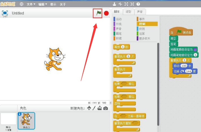
Task: Switch to the 声音 tab
Action: point(140,12)
